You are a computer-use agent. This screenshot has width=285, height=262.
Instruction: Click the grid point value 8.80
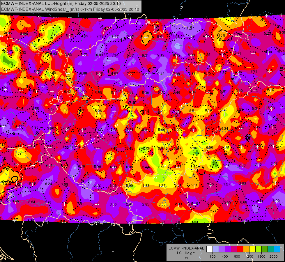[x=24, y=34]
